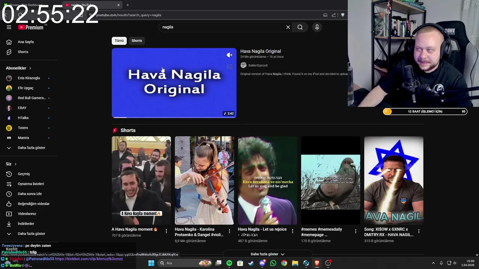Open more options for Karolina Protsenko short

click(229, 231)
